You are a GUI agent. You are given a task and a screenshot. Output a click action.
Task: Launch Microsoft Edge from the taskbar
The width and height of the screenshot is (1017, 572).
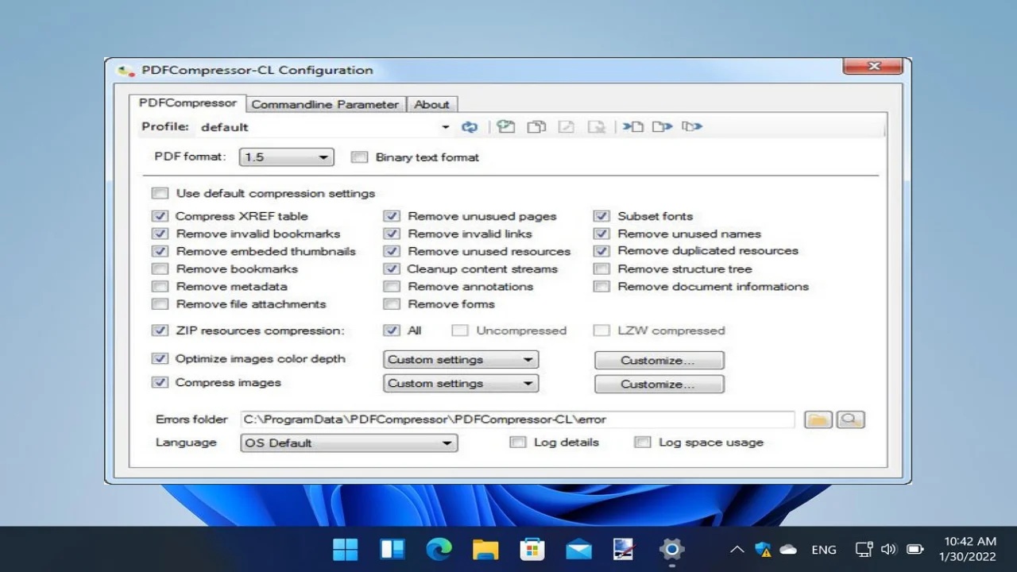pyautogui.click(x=439, y=549)
